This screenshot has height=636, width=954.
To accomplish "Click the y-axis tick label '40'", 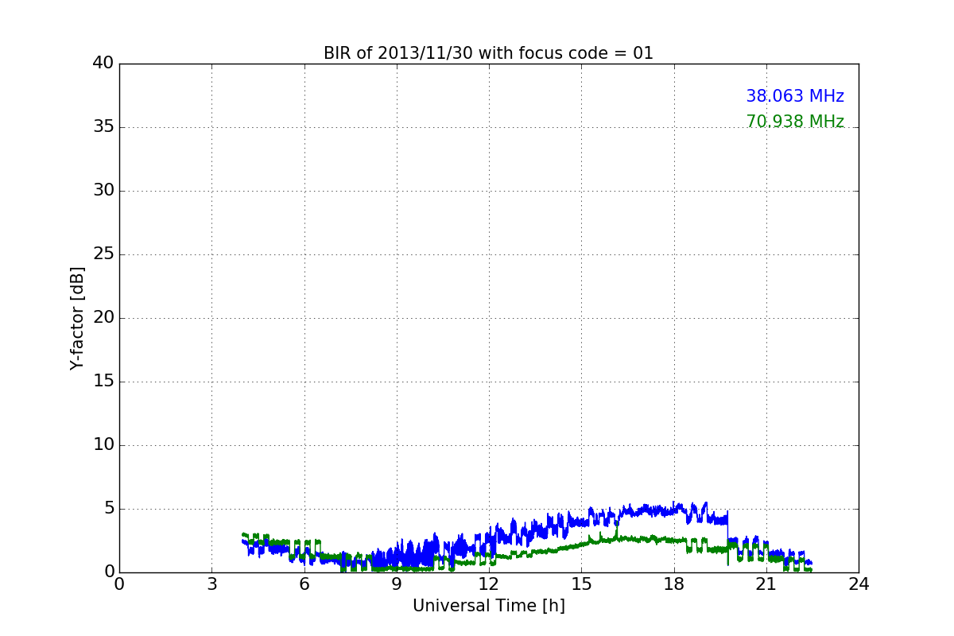I will (103, 64).
